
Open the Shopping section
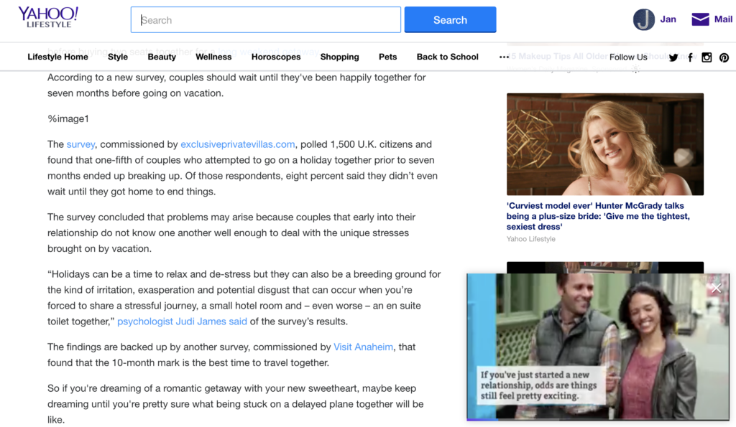(x=340, y=57)
